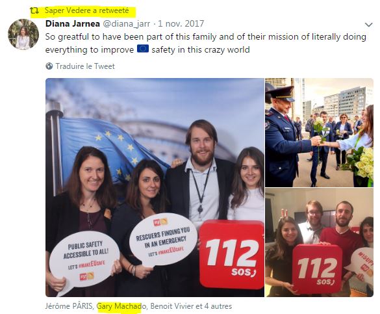Show the 4 autres tagged people
The height and width of the screenshot is (314, 380).
[218, 306]
